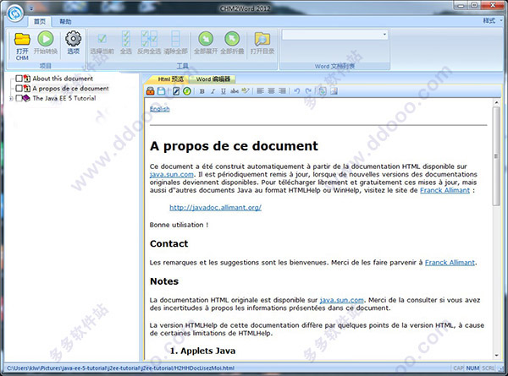Open Franck Allimant link under Contact
Image resolution: width=508 pixels, height=376 pixels.
(450, 263)
